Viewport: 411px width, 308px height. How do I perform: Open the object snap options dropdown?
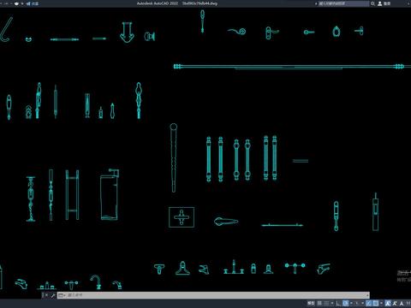pyautogui.click(x=381, y=303)
